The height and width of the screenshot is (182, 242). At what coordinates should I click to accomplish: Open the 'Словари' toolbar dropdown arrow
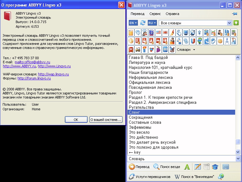pyautogui.click(x=194, y=50)
